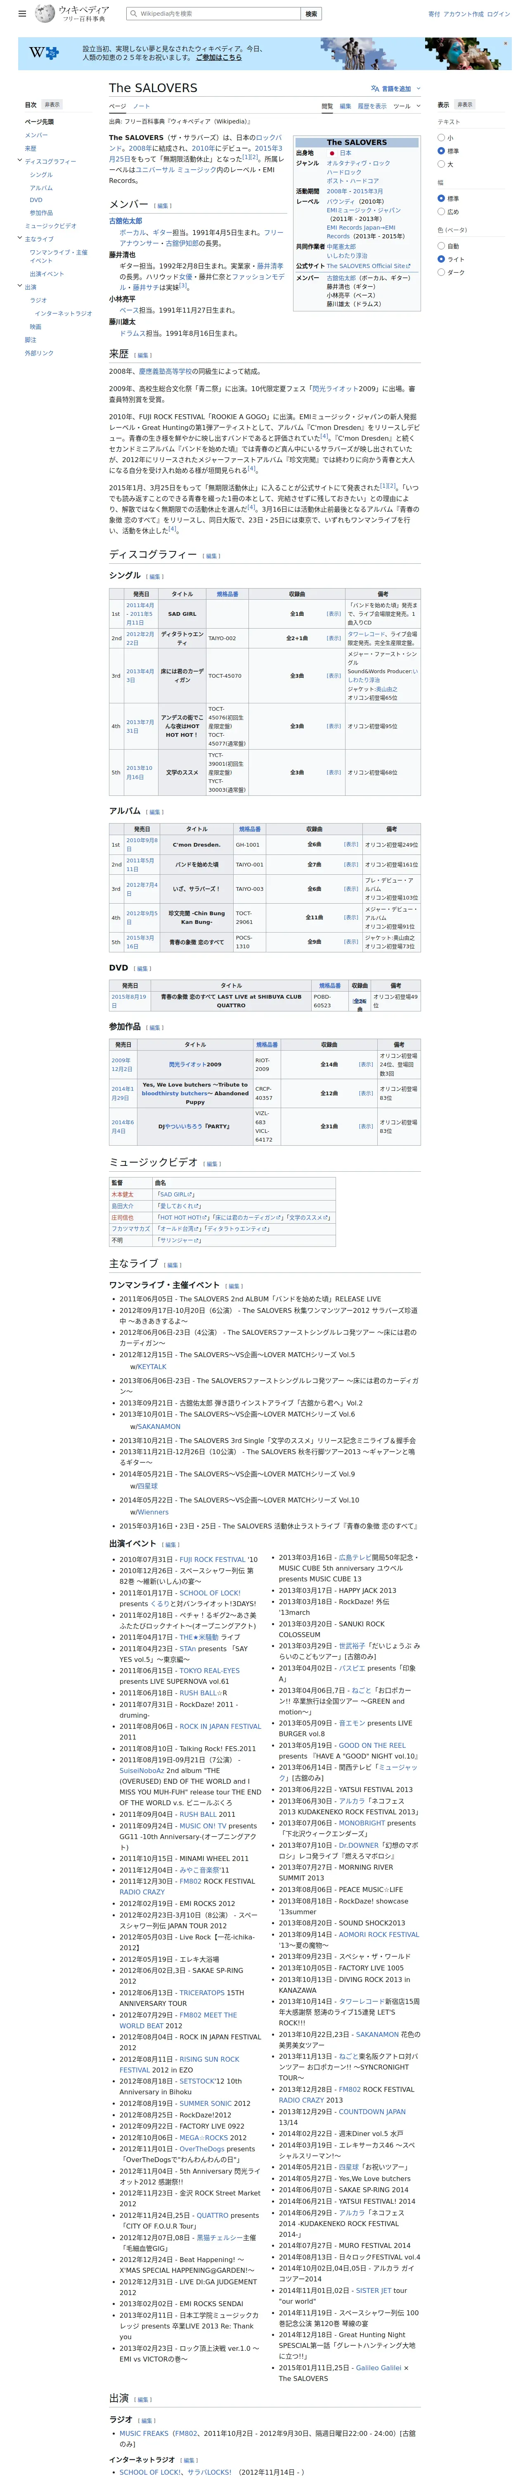Click 規格品番 header in singles table

point(227,594)
